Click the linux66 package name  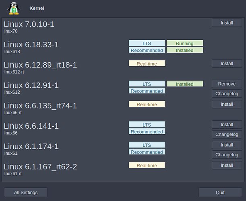(10, 133)
